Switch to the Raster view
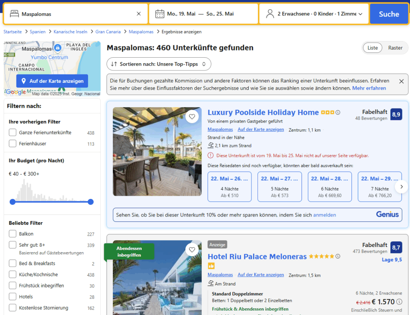 coord(395,48)
